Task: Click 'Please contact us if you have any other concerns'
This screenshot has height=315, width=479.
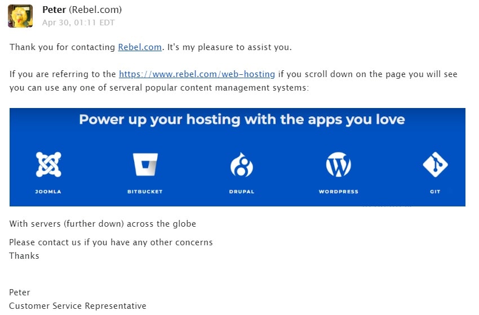Action: 111,242
